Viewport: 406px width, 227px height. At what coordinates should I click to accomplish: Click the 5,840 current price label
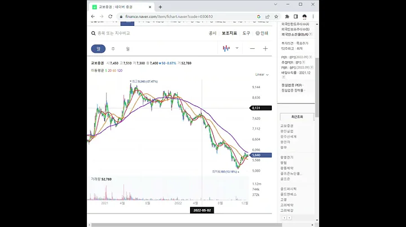[261, 155]
